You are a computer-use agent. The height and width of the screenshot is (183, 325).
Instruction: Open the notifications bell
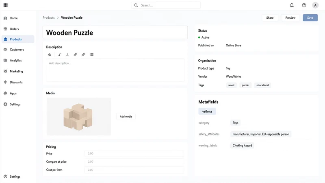(x=292, y=5)
